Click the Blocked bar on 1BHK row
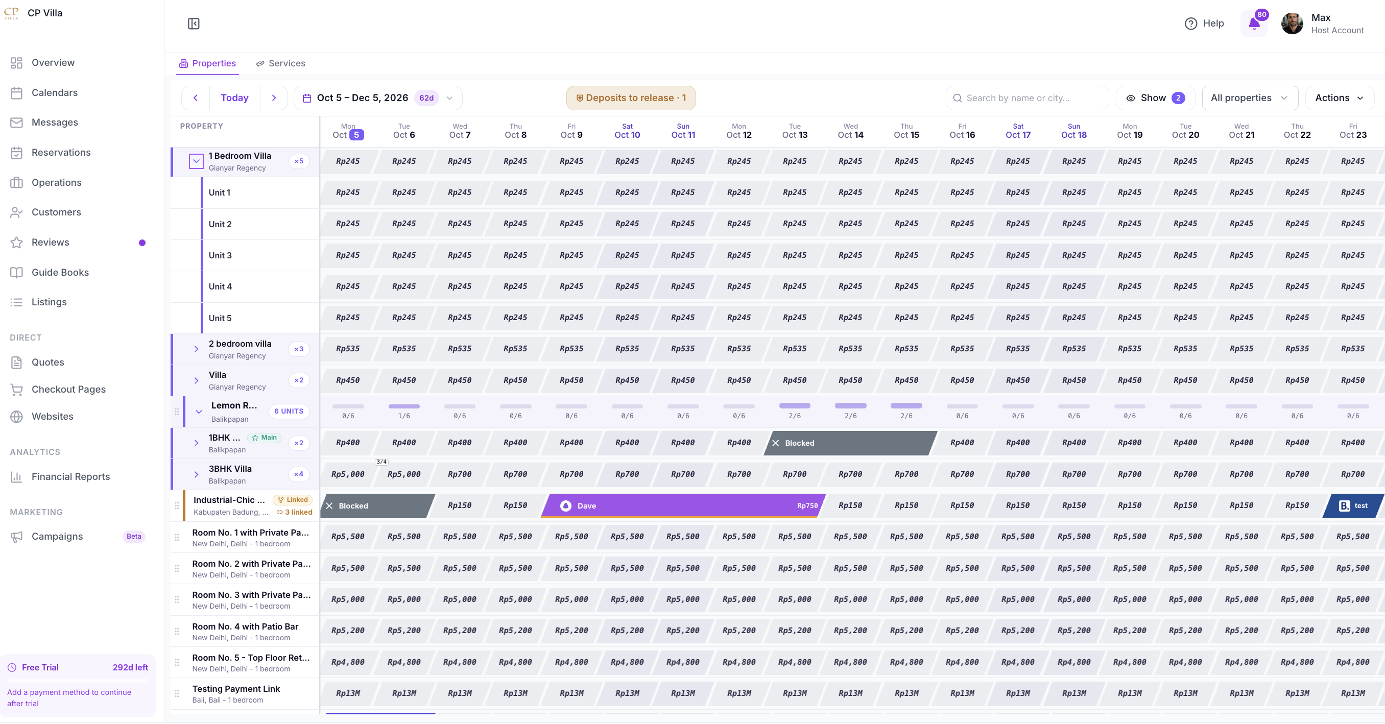Screen dimensions: 1385x724 tap(851, 443)
